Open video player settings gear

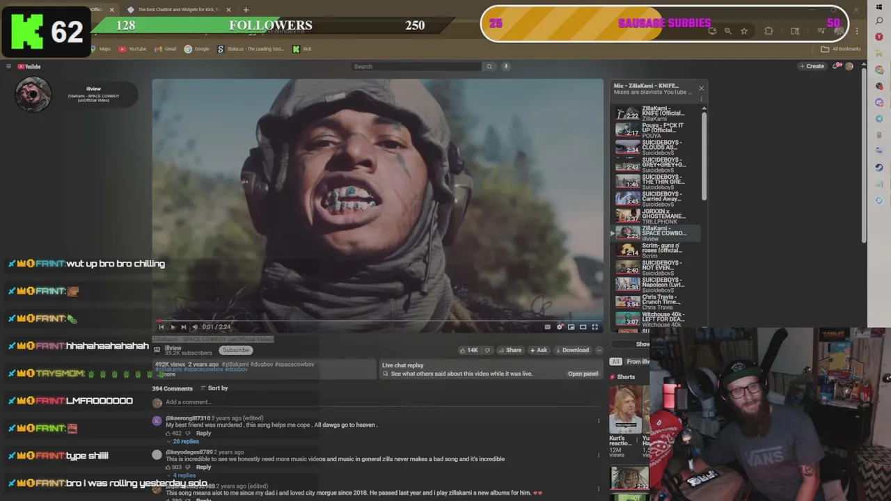560,327
